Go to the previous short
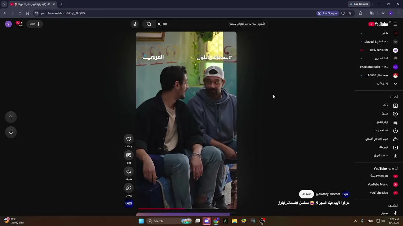This screenshot has height=226, width=403. [11, 117]
